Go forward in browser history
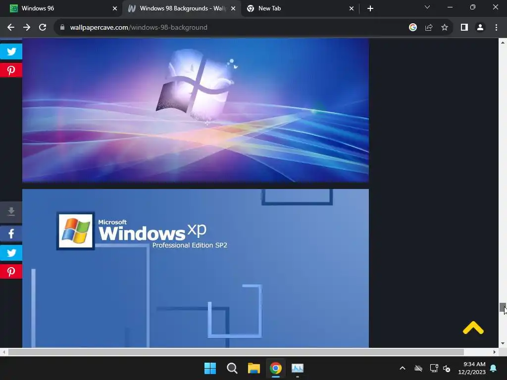 tap(27, 28)
